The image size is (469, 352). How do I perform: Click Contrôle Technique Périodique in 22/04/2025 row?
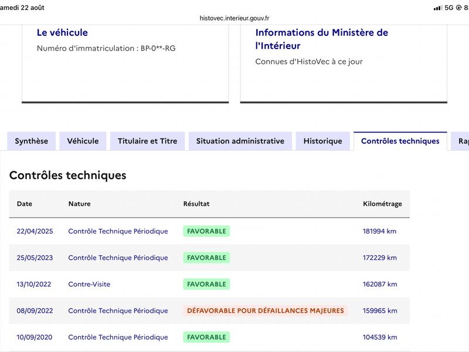(118, 231)
